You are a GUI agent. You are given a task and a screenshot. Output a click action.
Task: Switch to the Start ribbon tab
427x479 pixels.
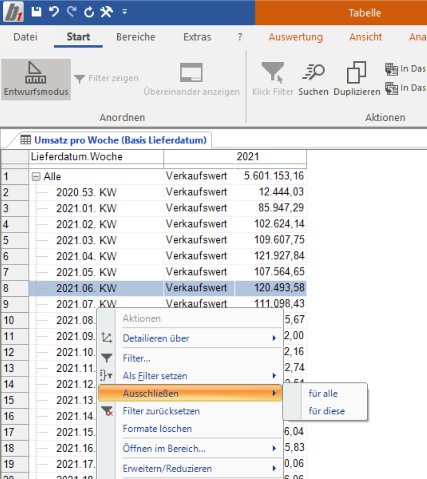coord(78,37)
